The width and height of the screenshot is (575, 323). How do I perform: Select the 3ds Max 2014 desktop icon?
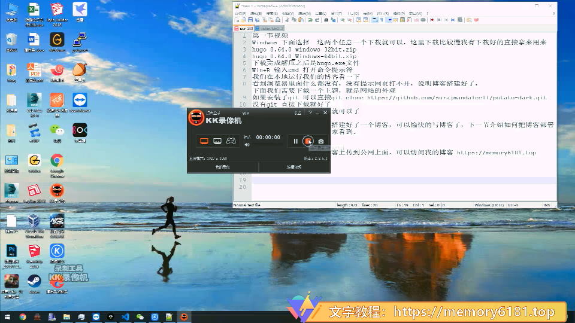[x=34, y=105]
